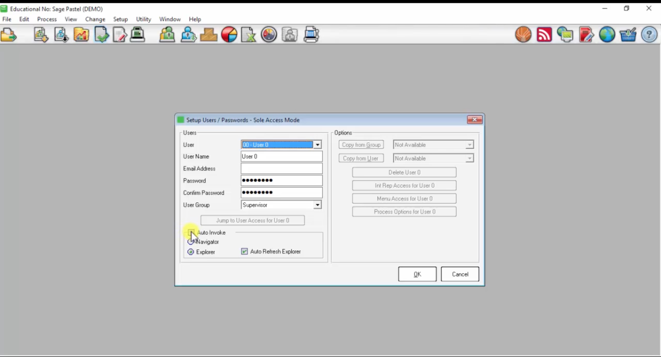Open the User dropdown list
The height and width of the screenshot is (357, 661).
[x=317, y=144]
